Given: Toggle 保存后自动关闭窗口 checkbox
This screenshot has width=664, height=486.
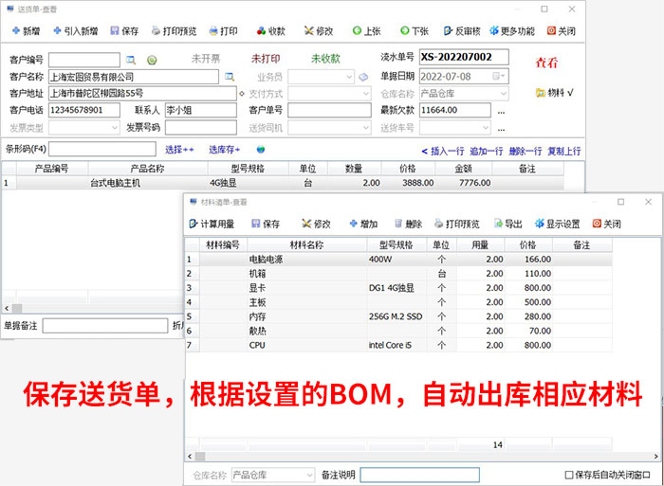Looking at the screenshot, I should coord(569,475).
